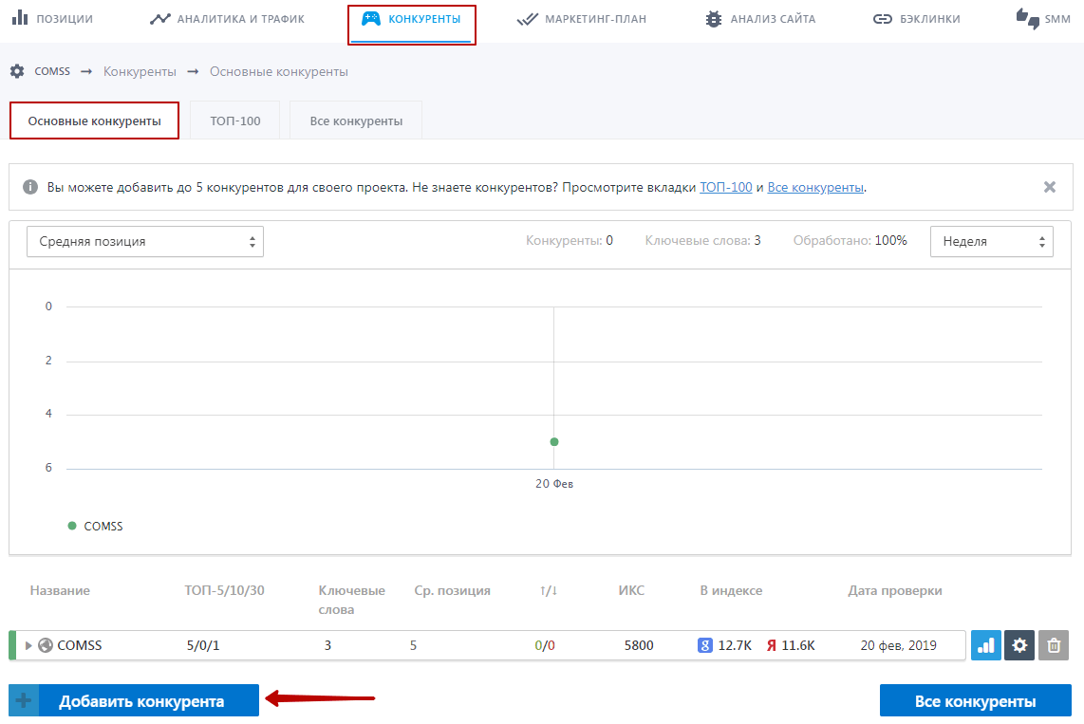Image resolution: width=1084 pixels, height=724 pixels.
Task: Click the ИКС column header
Action: (x=631, y=590)
